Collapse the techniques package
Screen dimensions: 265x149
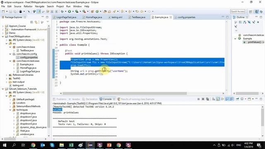(x=10, y=110)
